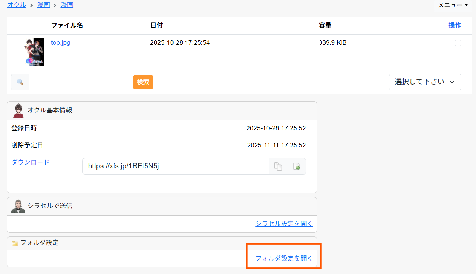The height and width of the screenshot is (274, 476).
Task: Open the 選択して下さい dropdown
Action: [425, 82]
